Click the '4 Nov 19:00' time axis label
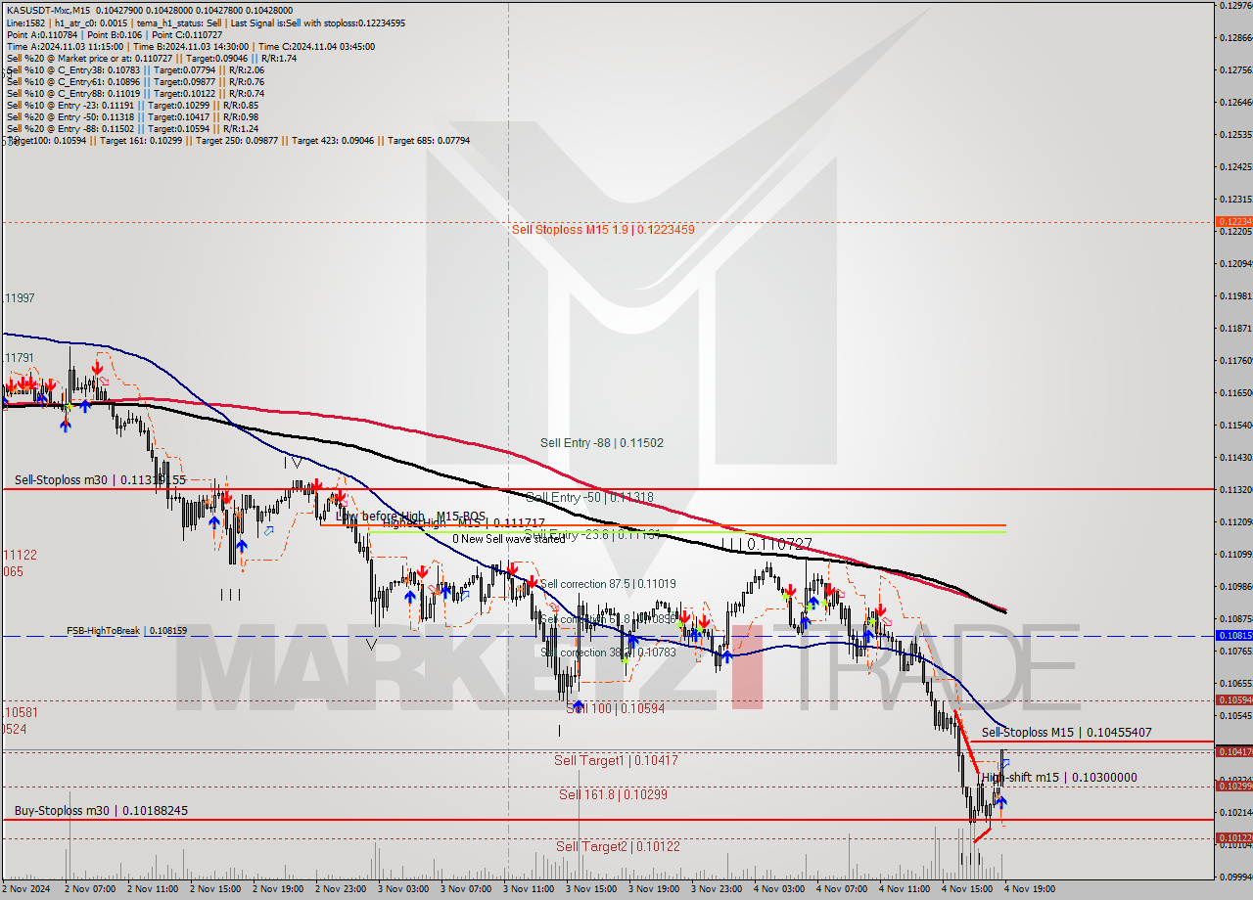Image resolution: width=1253 pixels, height=900 pixels. [1030, 889]
